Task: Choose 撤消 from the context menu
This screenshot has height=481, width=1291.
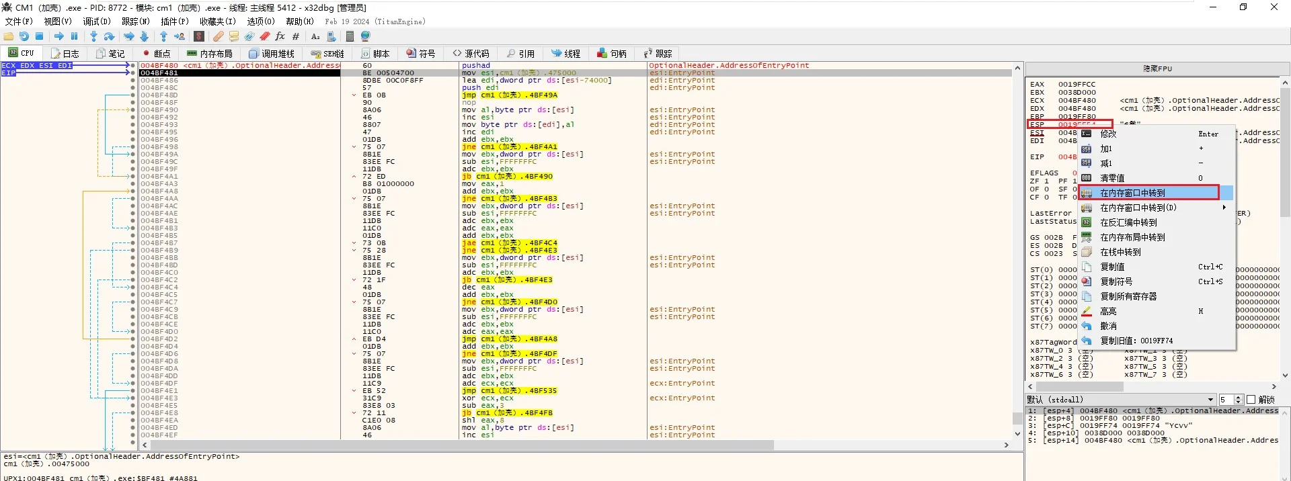Action: (x=1157, y=326)
